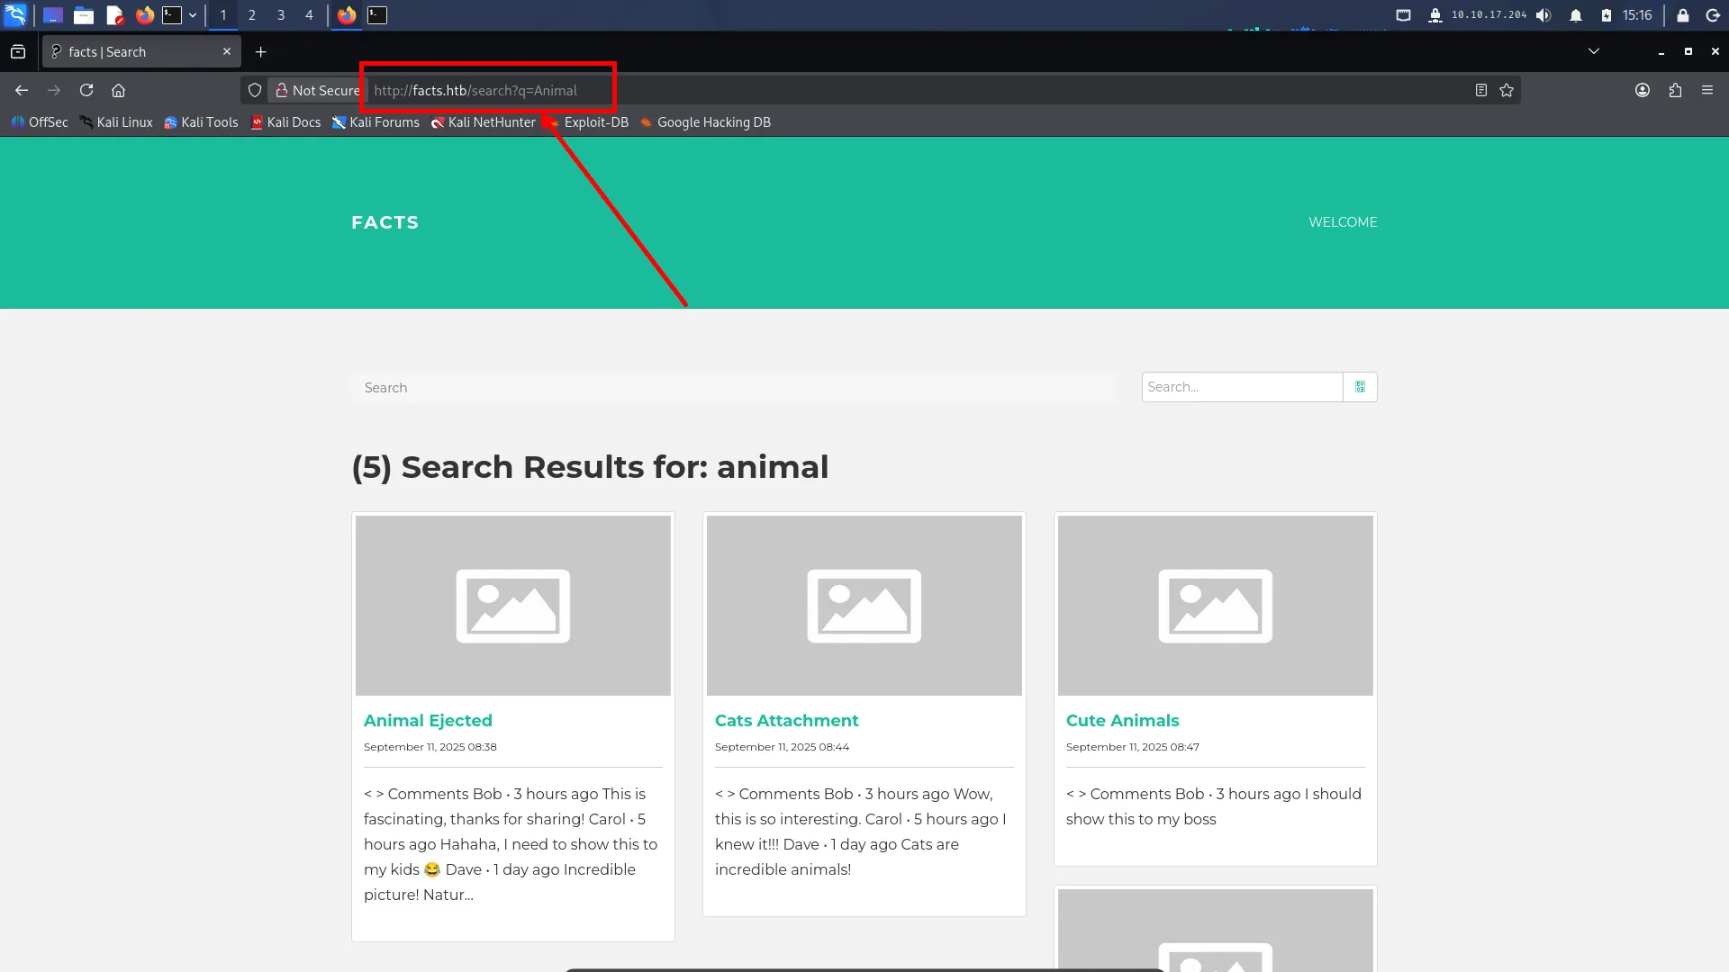Viewport: 1729px width, 972px height.
Task: Open the file manager icon in taskbar
Action: coord(84,15)
